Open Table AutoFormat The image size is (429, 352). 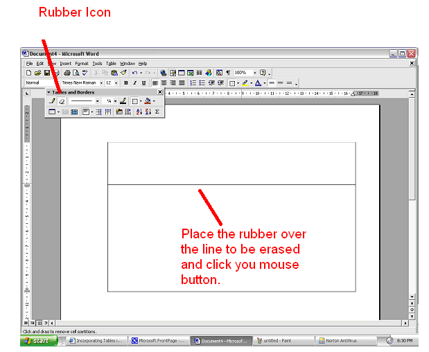(x=119, y=112)
